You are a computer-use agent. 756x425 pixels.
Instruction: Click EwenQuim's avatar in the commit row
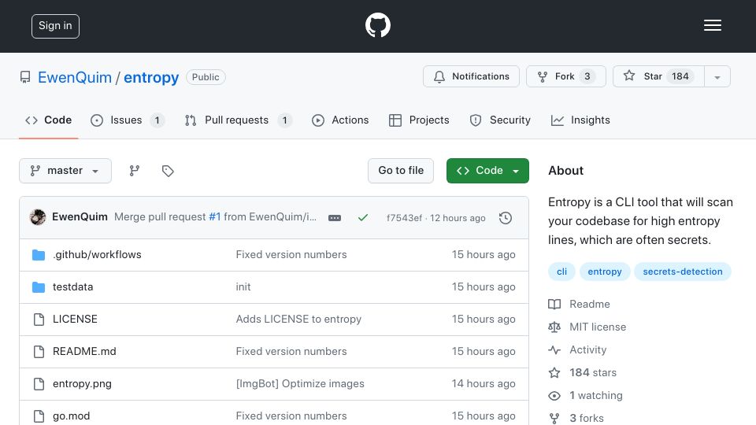click(38, 217)
